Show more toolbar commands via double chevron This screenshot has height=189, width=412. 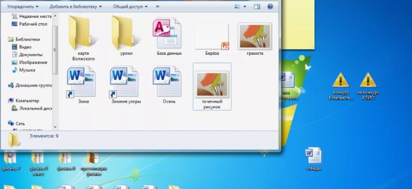click(158, 7)
